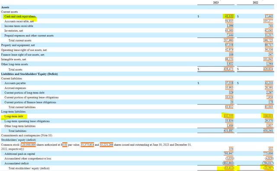The image size is (277, 171).
Task: Click the 'Property and equipment, net' label
Action: pos(18,45)
